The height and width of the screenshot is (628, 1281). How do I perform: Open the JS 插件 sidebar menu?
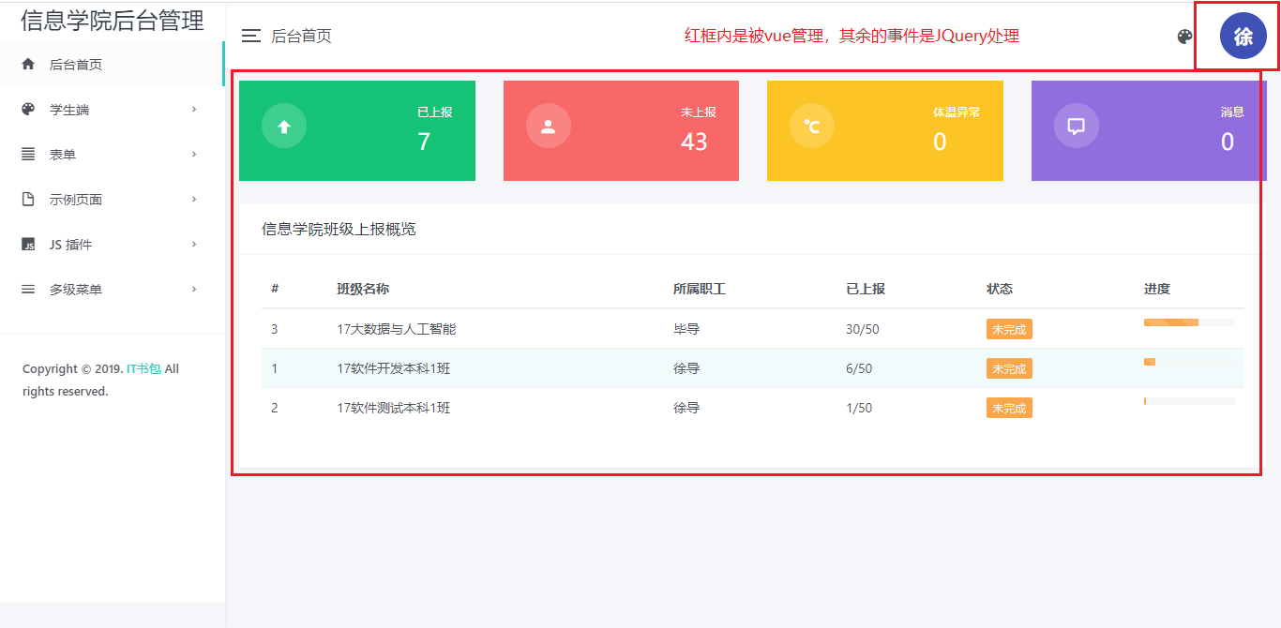[x=112, y=245]
